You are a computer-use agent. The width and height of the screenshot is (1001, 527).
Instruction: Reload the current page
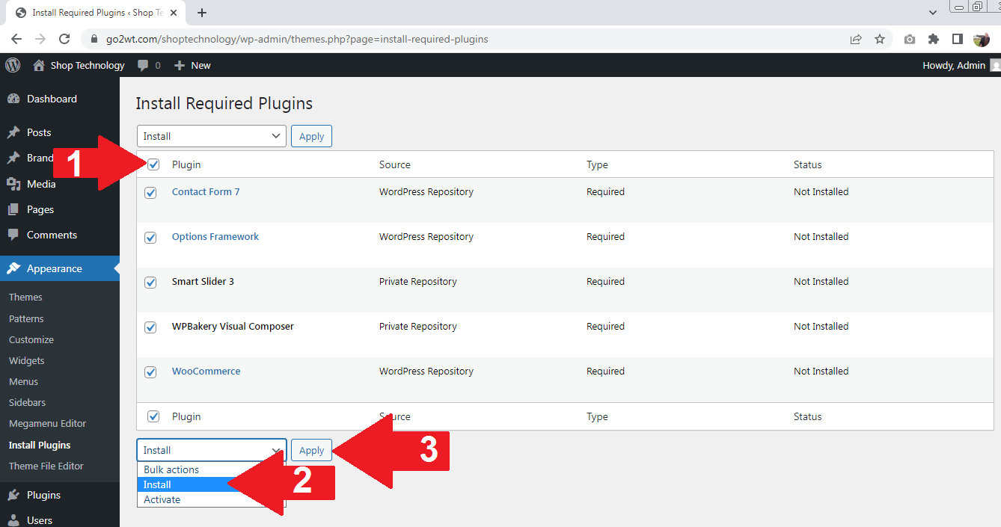point(64,39)
